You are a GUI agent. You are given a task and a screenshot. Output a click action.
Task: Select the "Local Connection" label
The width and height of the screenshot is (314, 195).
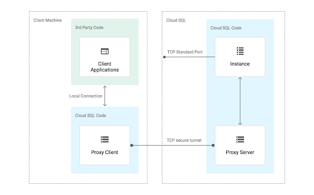point(86,96)
